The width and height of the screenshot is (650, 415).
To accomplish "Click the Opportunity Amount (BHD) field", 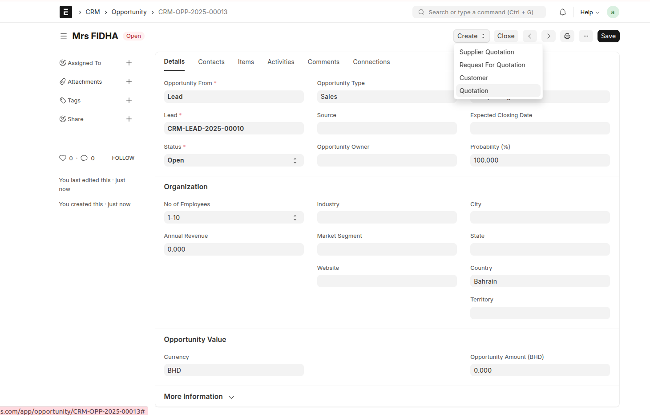I will click(x=540, y=370).
